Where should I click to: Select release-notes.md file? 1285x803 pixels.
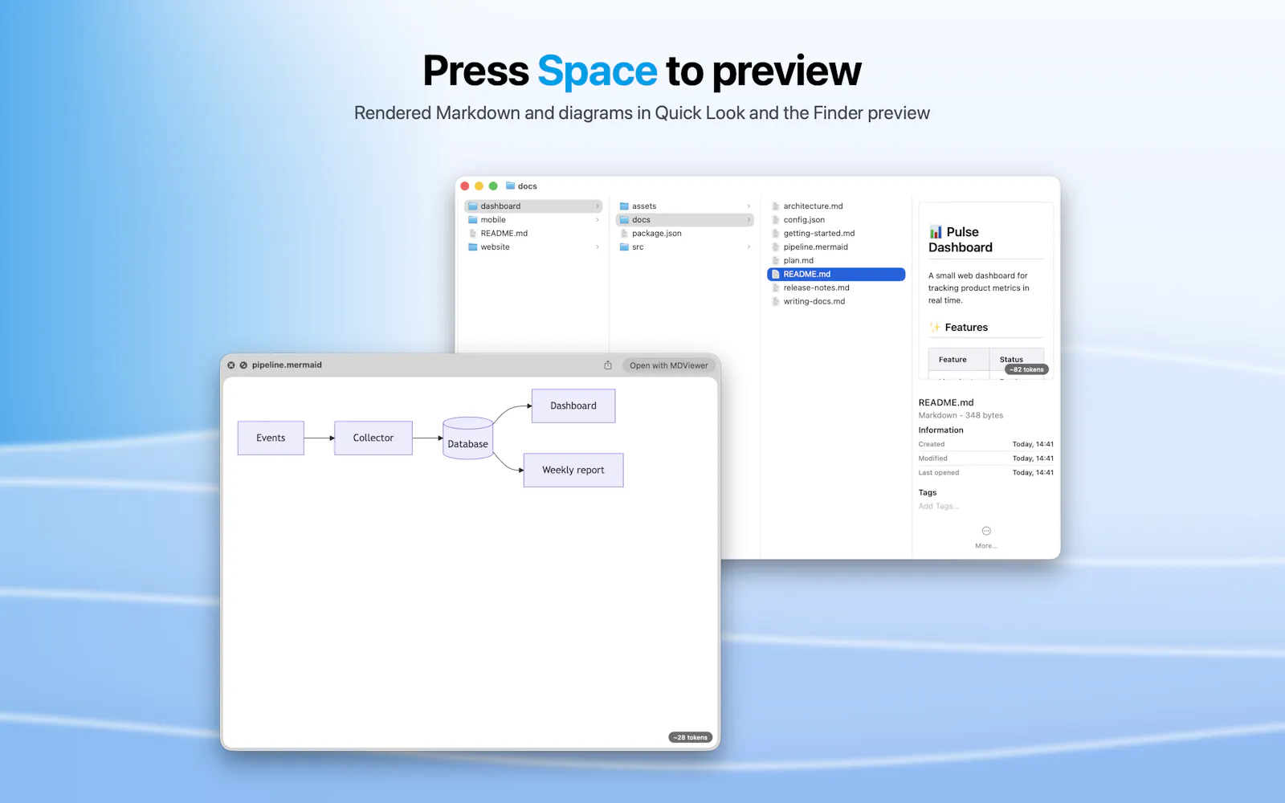click(x=836, y=288)
